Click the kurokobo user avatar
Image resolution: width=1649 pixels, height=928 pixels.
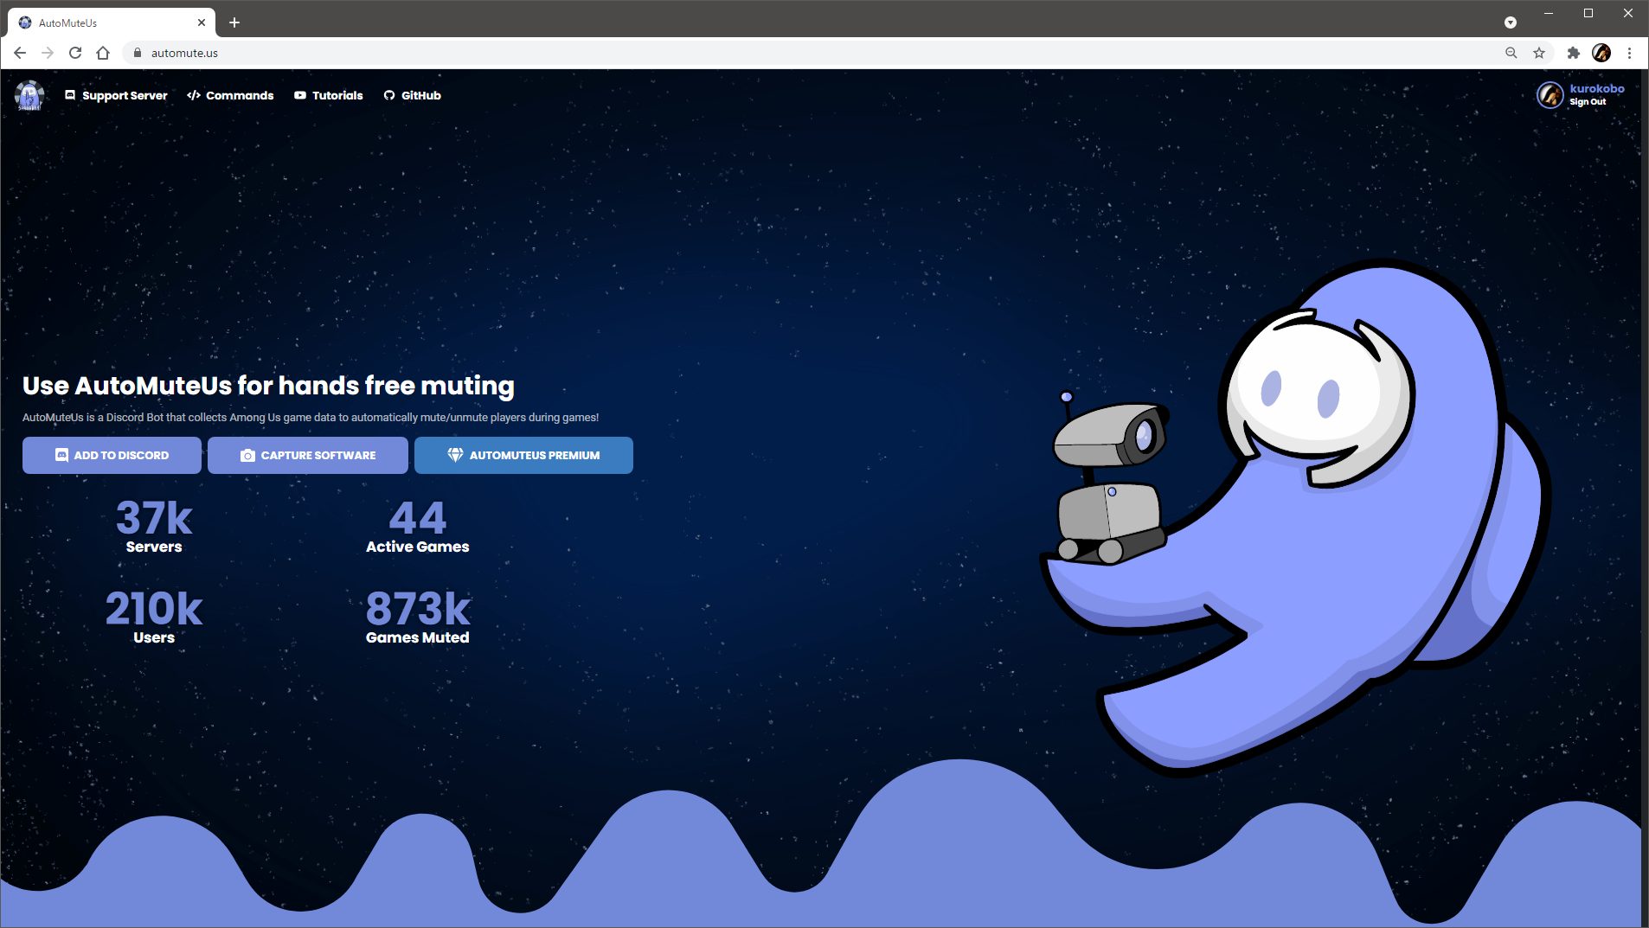click(1550, 95)
